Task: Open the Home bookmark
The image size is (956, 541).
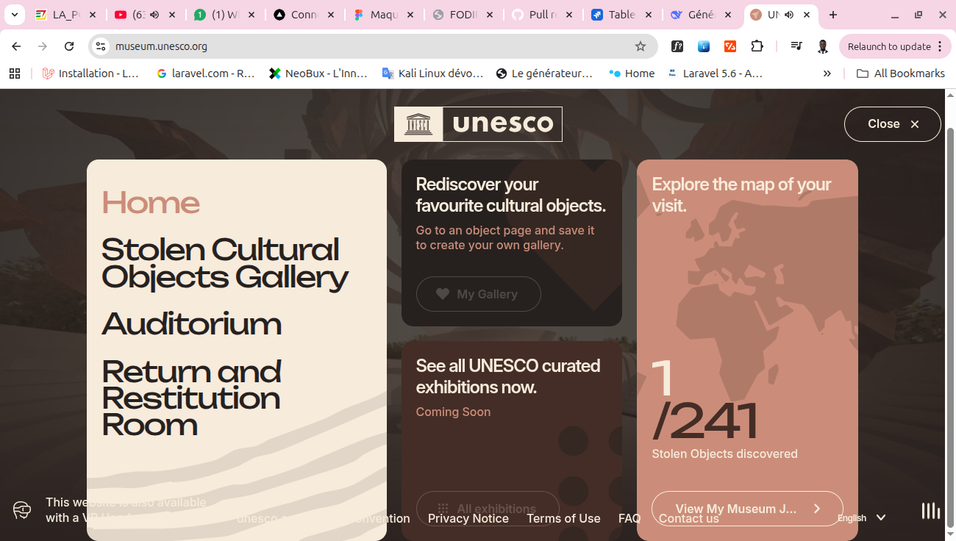Action: pyautogui.click(x=632, y=74)
